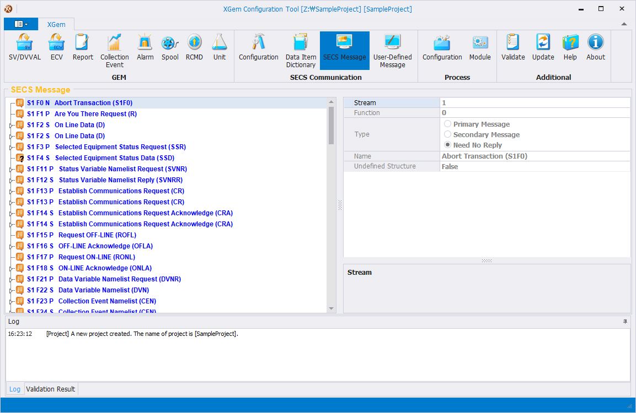This screenshot has width=636, height=413.
Task: Expand the S1 F18 S tree node
Action: tap(12, 269)
